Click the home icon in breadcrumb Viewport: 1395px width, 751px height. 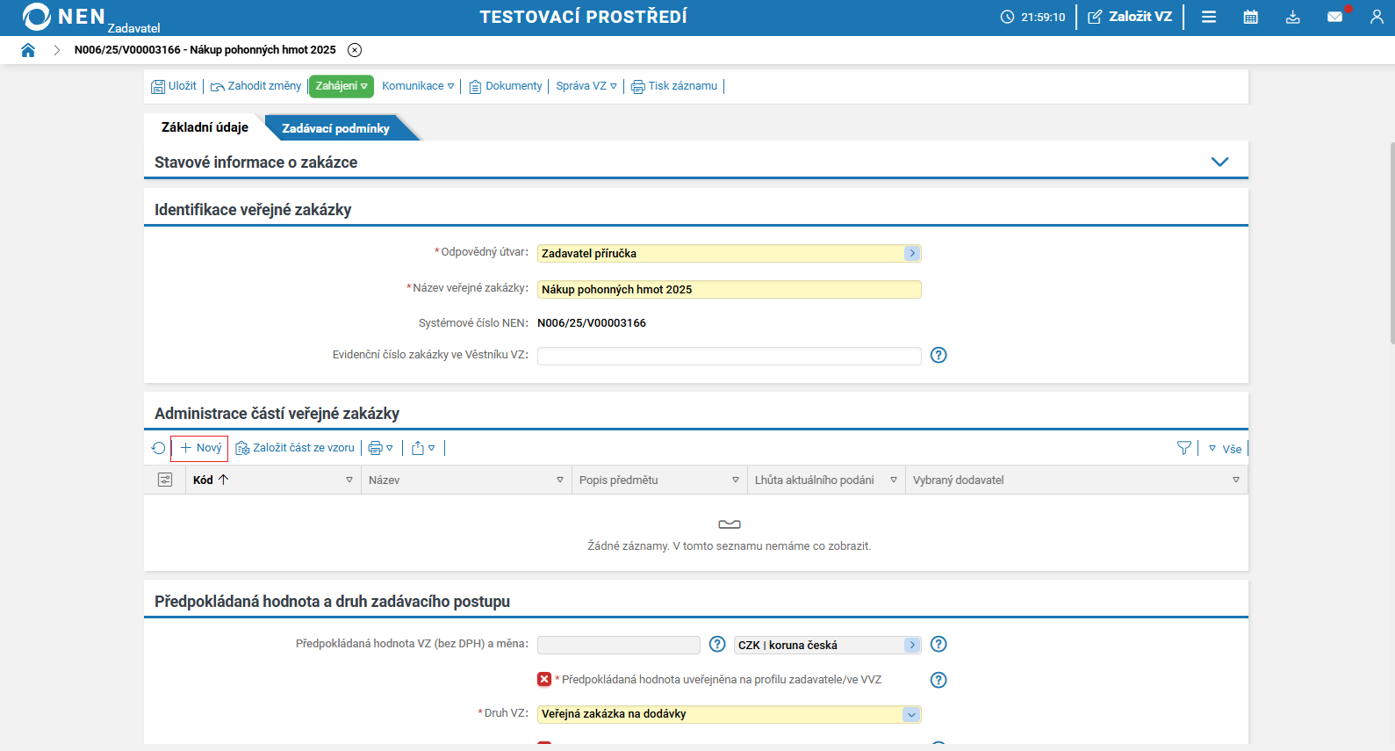pyautogui.click(x=28, y=50)
